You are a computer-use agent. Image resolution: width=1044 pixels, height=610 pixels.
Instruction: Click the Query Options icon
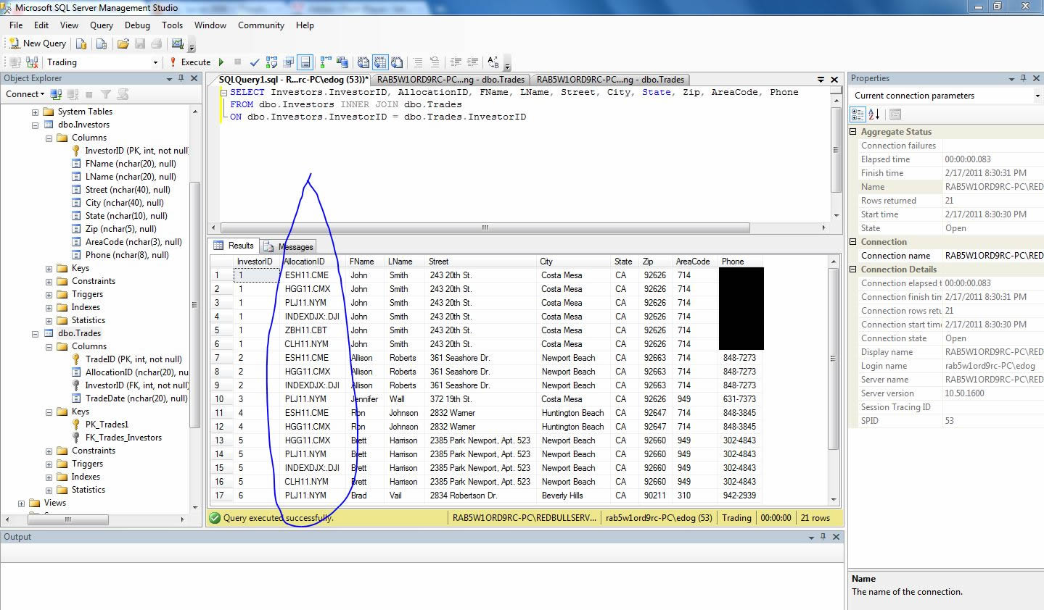(x=289, y=62)
